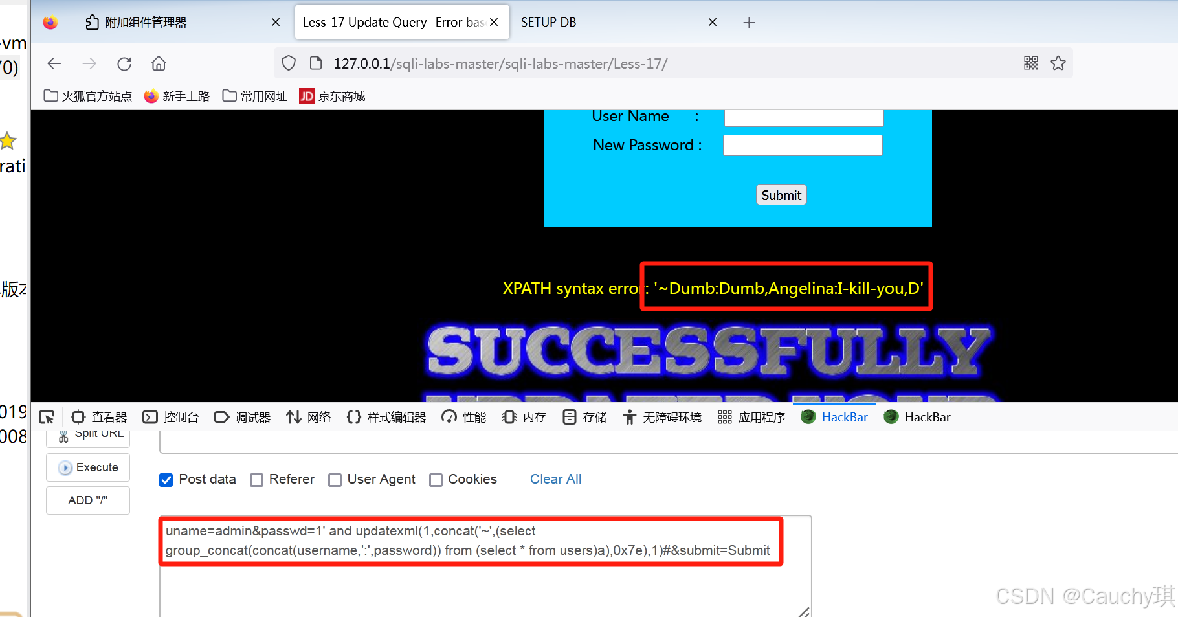
Task: Enable the Referer checkbox
Action: coord(257,480)
